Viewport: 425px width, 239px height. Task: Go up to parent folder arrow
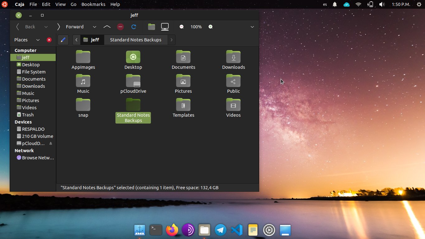click(107, 27)
